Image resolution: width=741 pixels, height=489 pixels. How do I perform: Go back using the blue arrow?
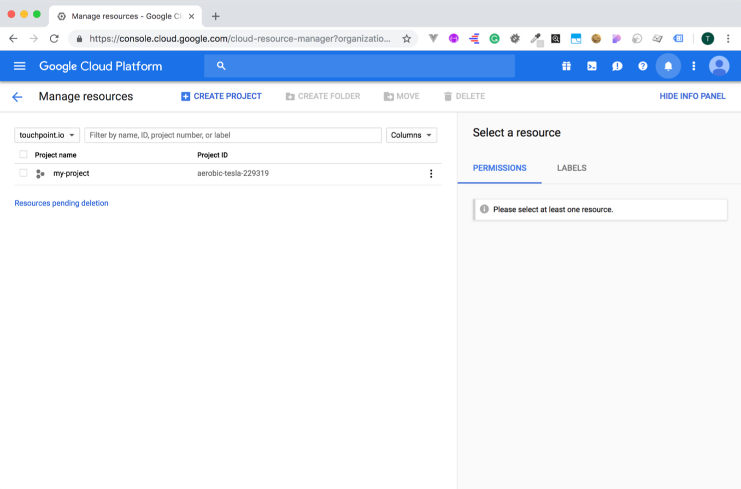click(17, 97)
